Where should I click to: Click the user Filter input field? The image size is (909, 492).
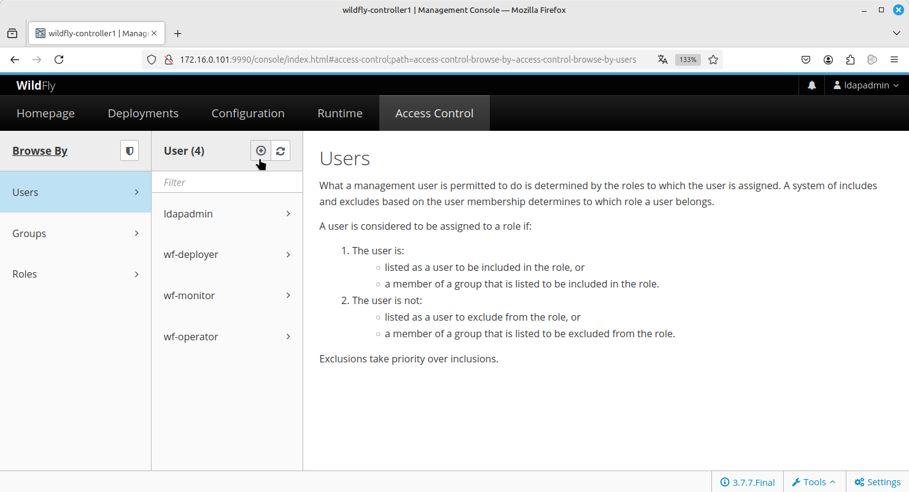pos(227,182)
